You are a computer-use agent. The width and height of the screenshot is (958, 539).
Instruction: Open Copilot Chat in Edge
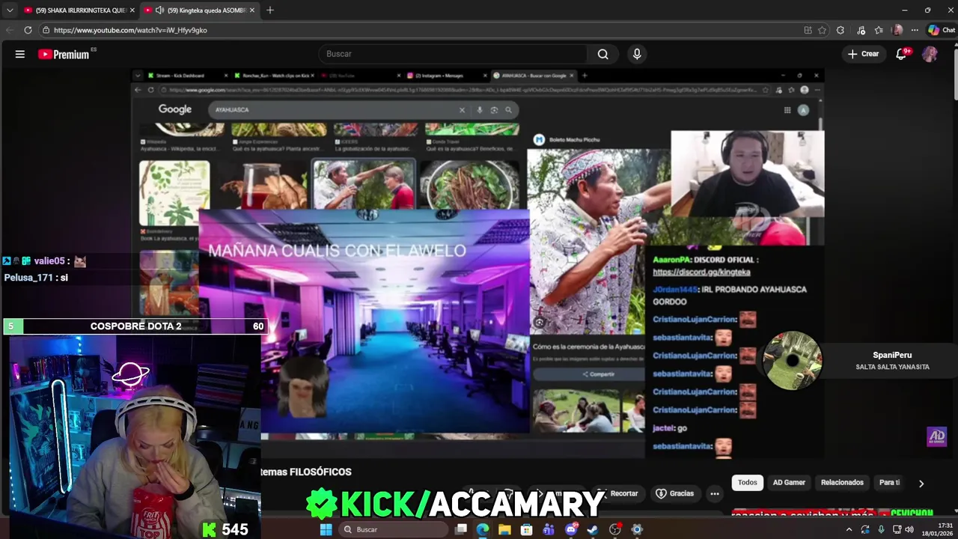click(942, 30)
